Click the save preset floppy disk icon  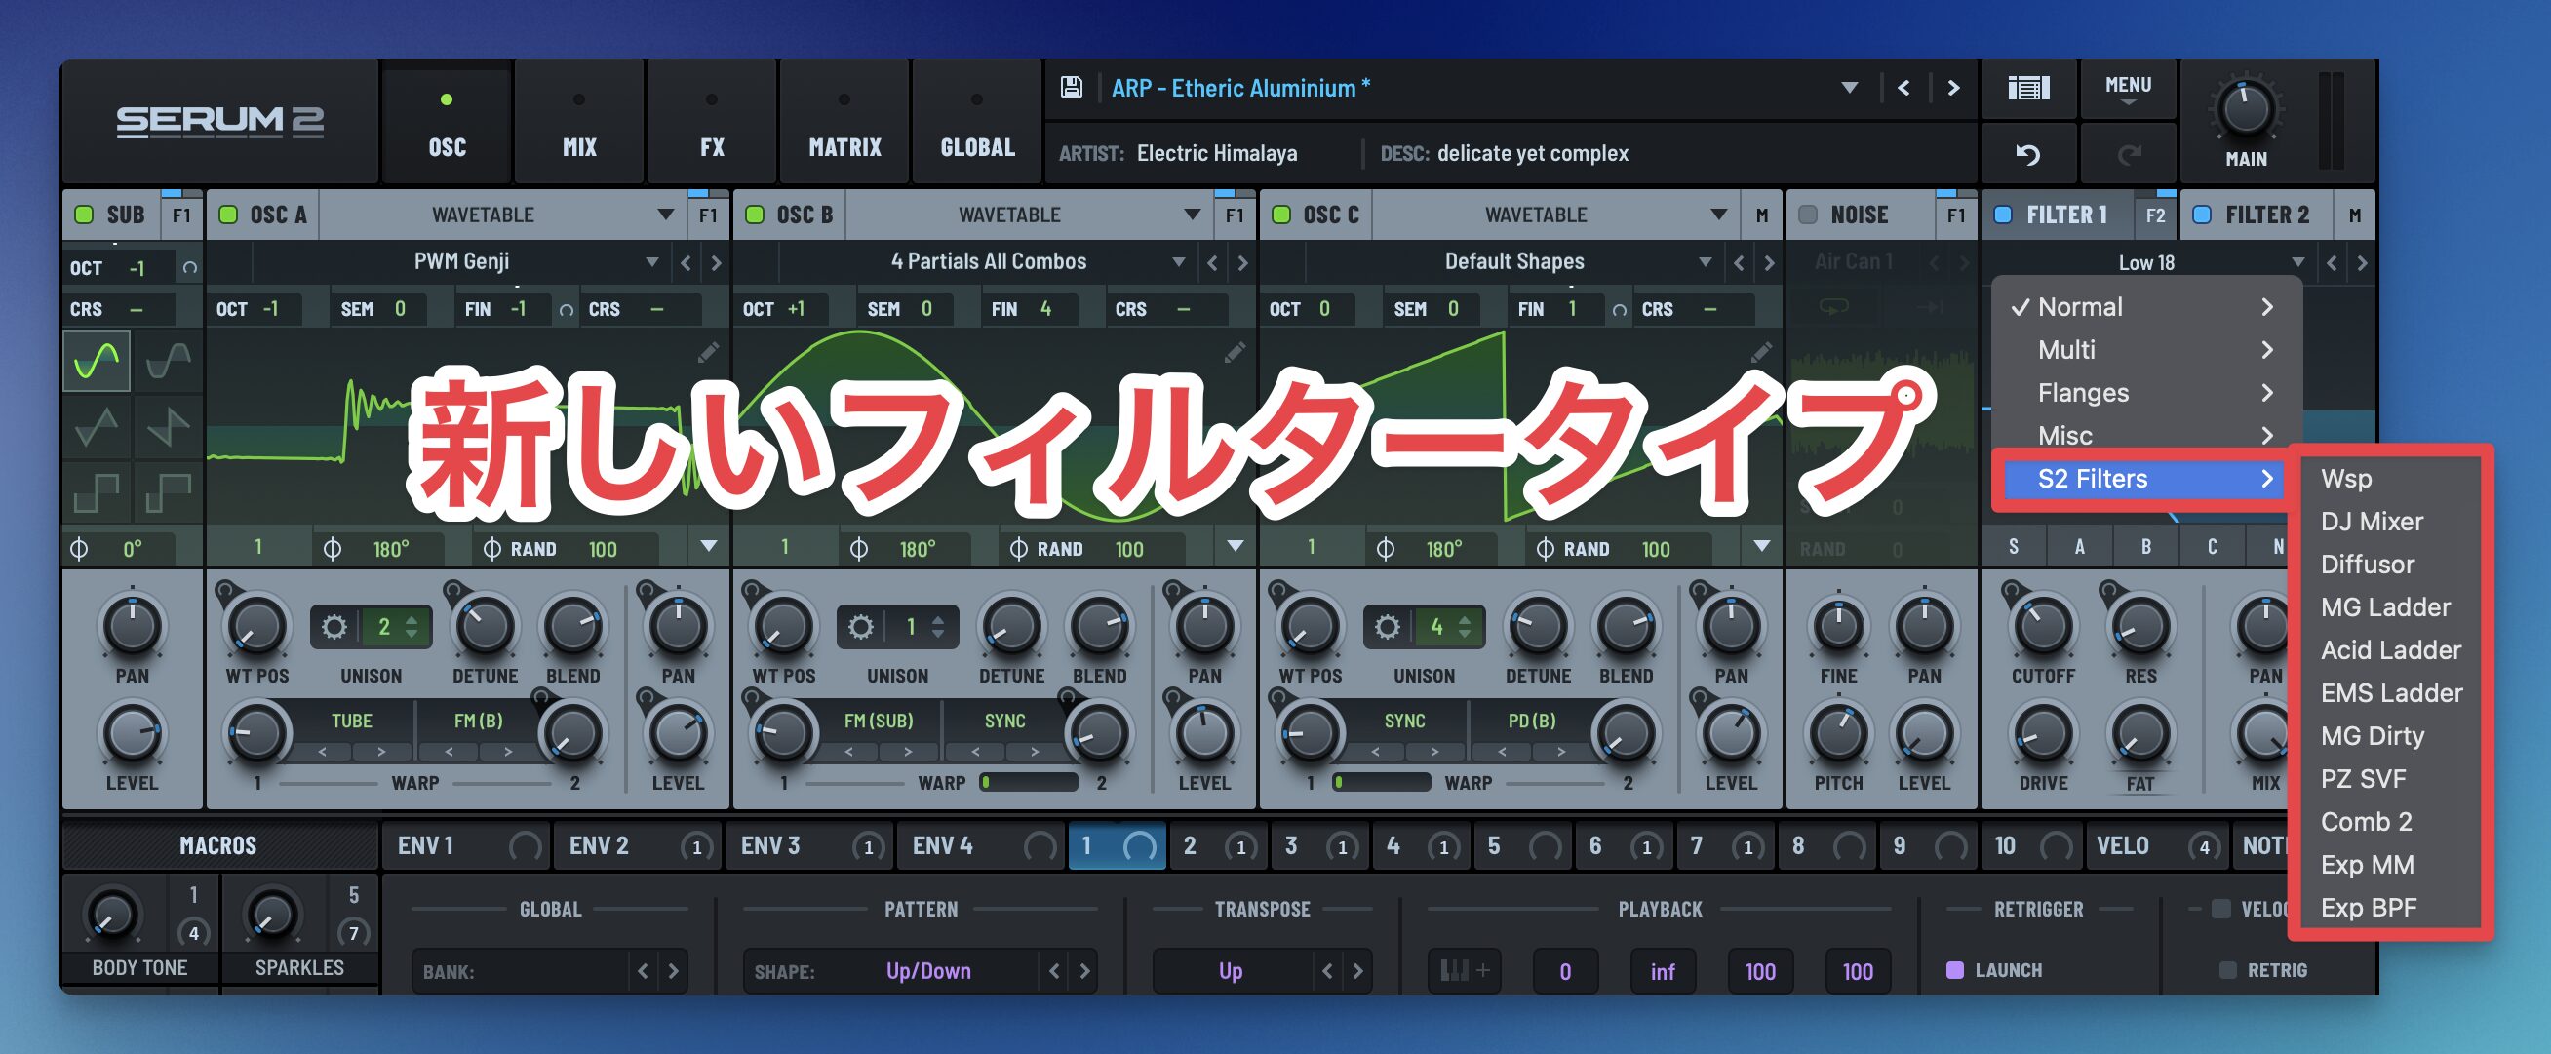tap(1071, 87)
